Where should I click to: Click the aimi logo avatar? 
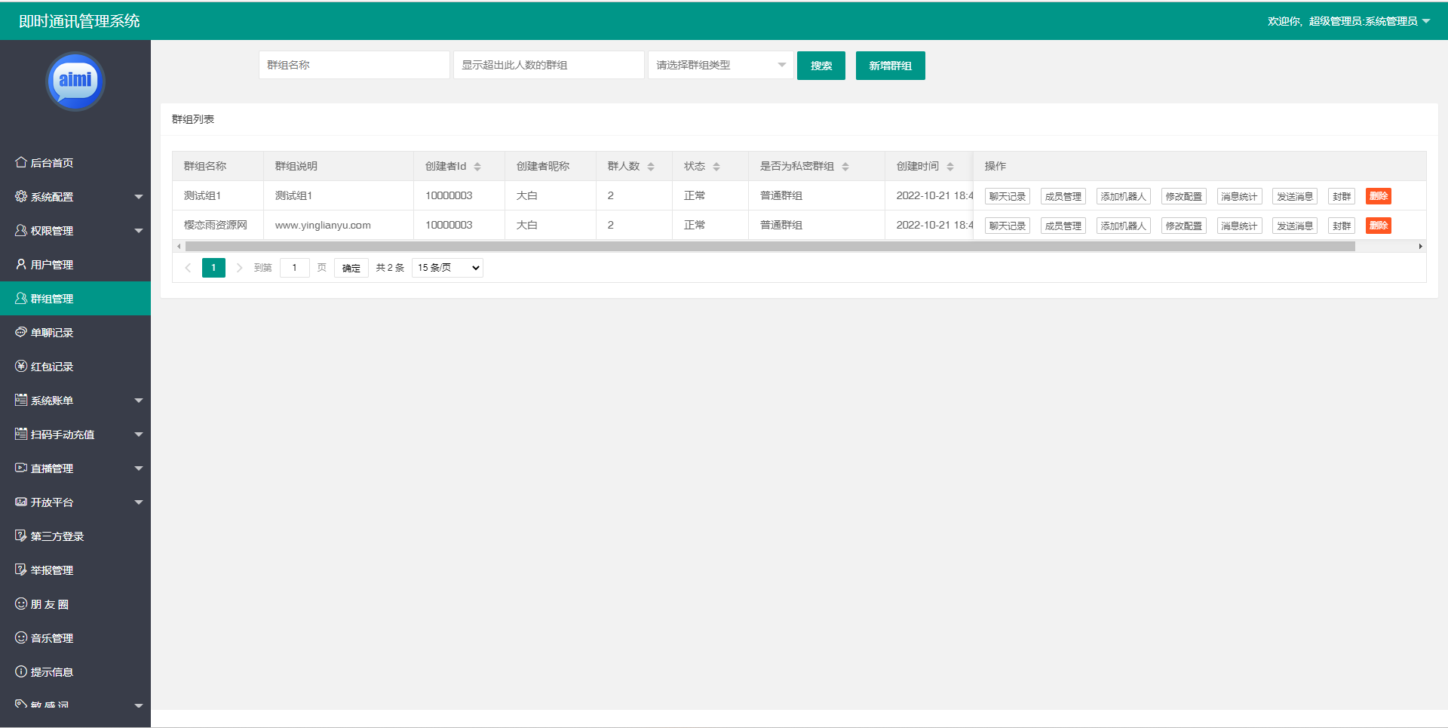pos(75,81)
